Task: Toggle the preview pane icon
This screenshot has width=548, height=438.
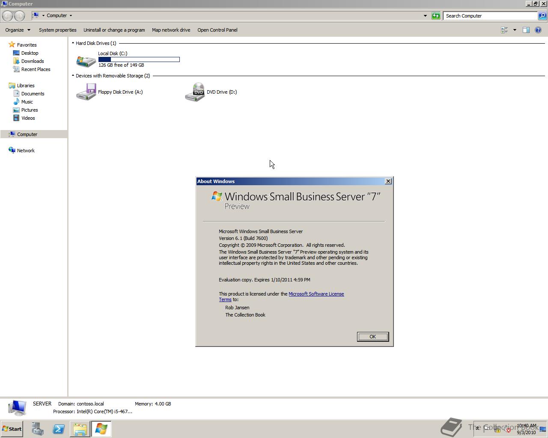Action: (526, 30)
